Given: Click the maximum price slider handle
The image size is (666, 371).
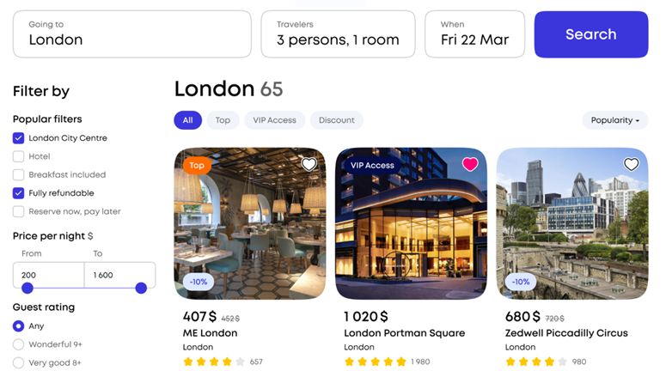Looking at the screenshot, I should [141, 289].
